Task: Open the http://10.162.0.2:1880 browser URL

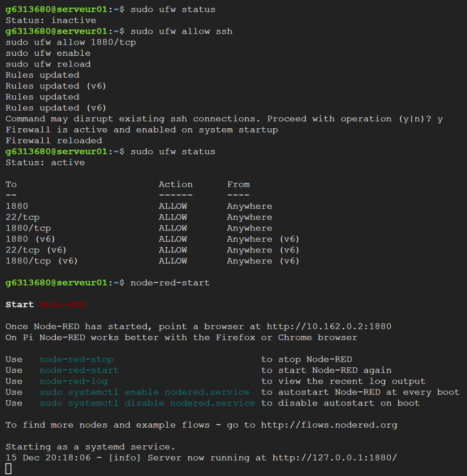Action: click(x=329, y=326)
